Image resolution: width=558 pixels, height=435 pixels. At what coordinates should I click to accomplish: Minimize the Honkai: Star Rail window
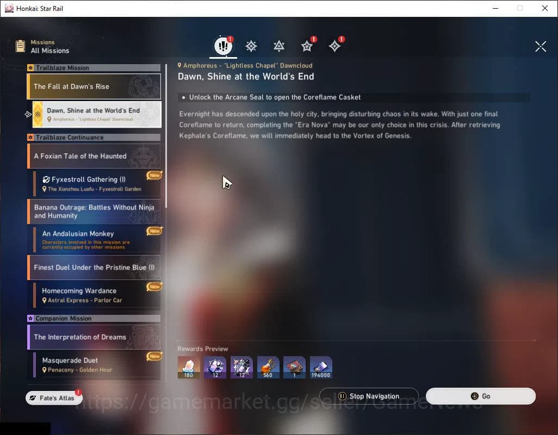pyautogui.click(x=495, y=8)
